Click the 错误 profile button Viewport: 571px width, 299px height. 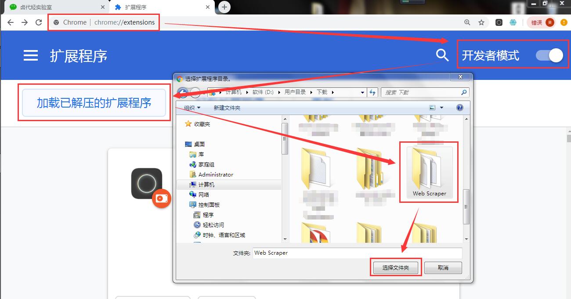[541, 22]
